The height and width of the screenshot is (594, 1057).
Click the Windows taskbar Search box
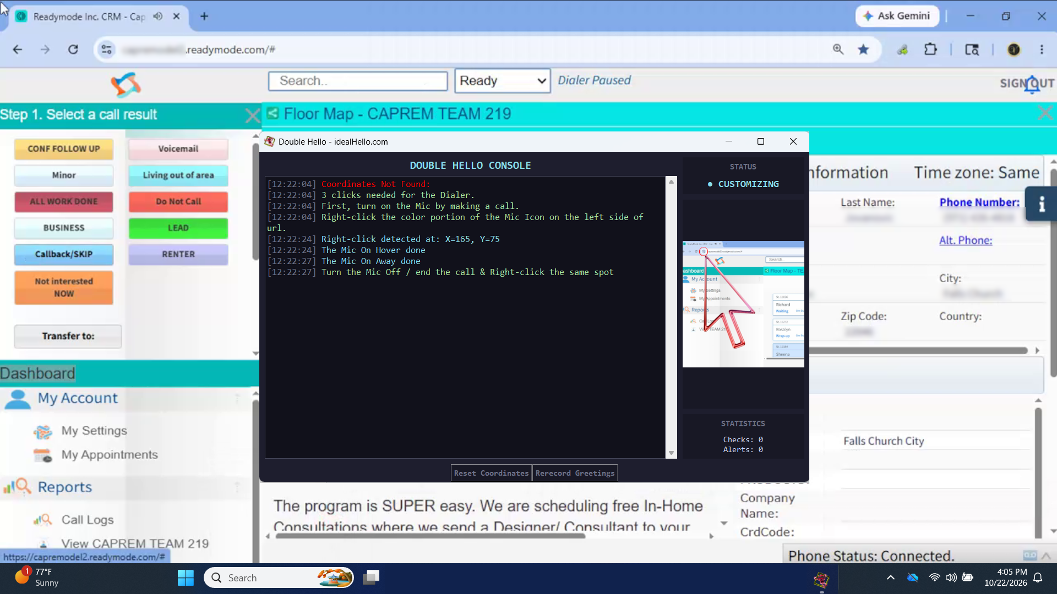click(279, 577)
